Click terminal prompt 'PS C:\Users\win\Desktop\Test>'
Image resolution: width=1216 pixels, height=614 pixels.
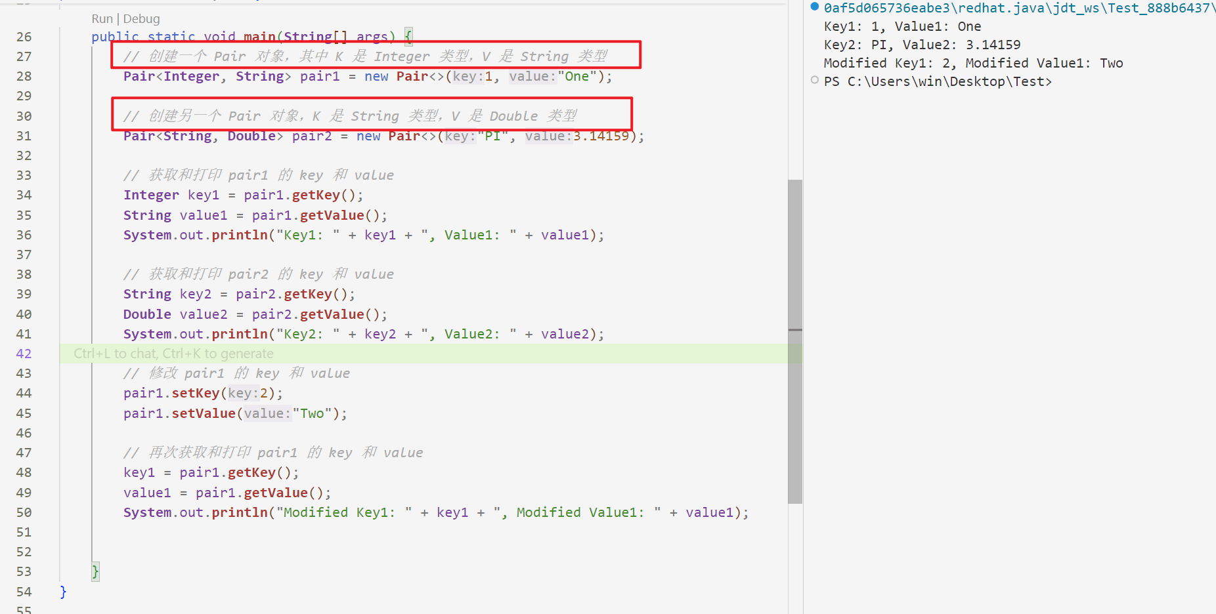pyautogui.click(x=938, y=82)
